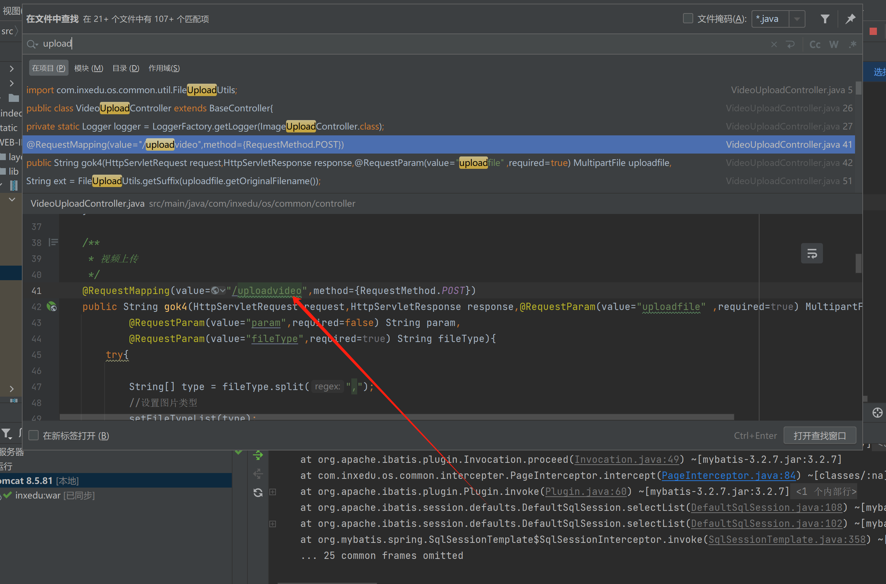This screenshot has width=886, height=584.
Task: Select the 'String ext = FileUploadUtils' result
Action: (439, 181)
